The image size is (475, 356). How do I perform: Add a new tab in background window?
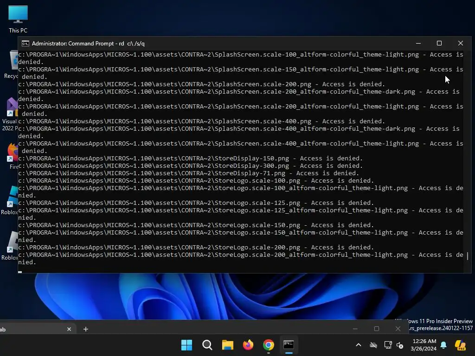[86, 329]
